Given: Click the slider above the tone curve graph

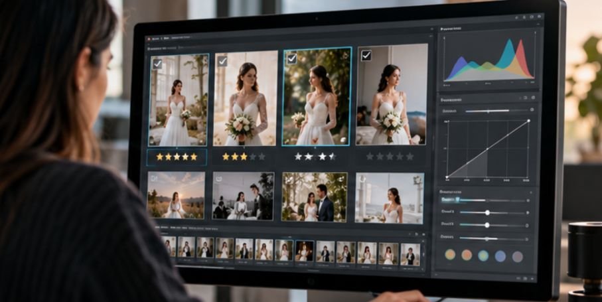Looking at the screenshot, I should tap(496, 111).
